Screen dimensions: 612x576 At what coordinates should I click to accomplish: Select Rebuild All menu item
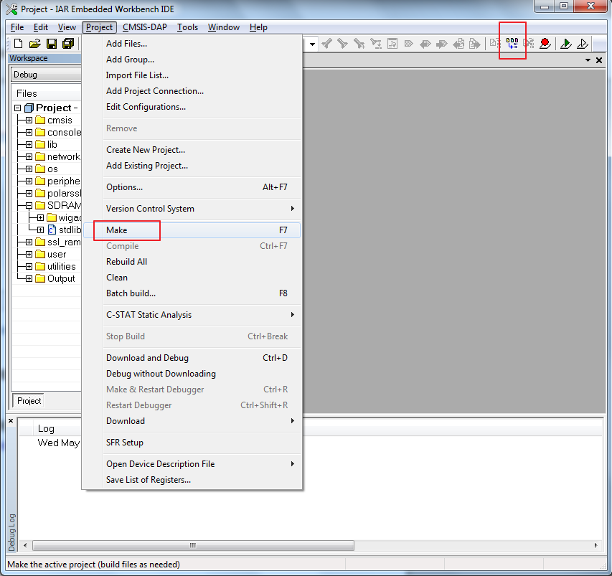(192, 262)
